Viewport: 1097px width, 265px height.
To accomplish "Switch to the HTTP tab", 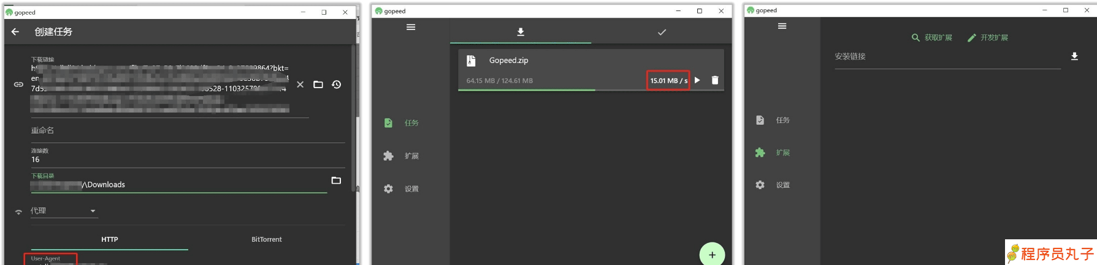I will (110, 239).
